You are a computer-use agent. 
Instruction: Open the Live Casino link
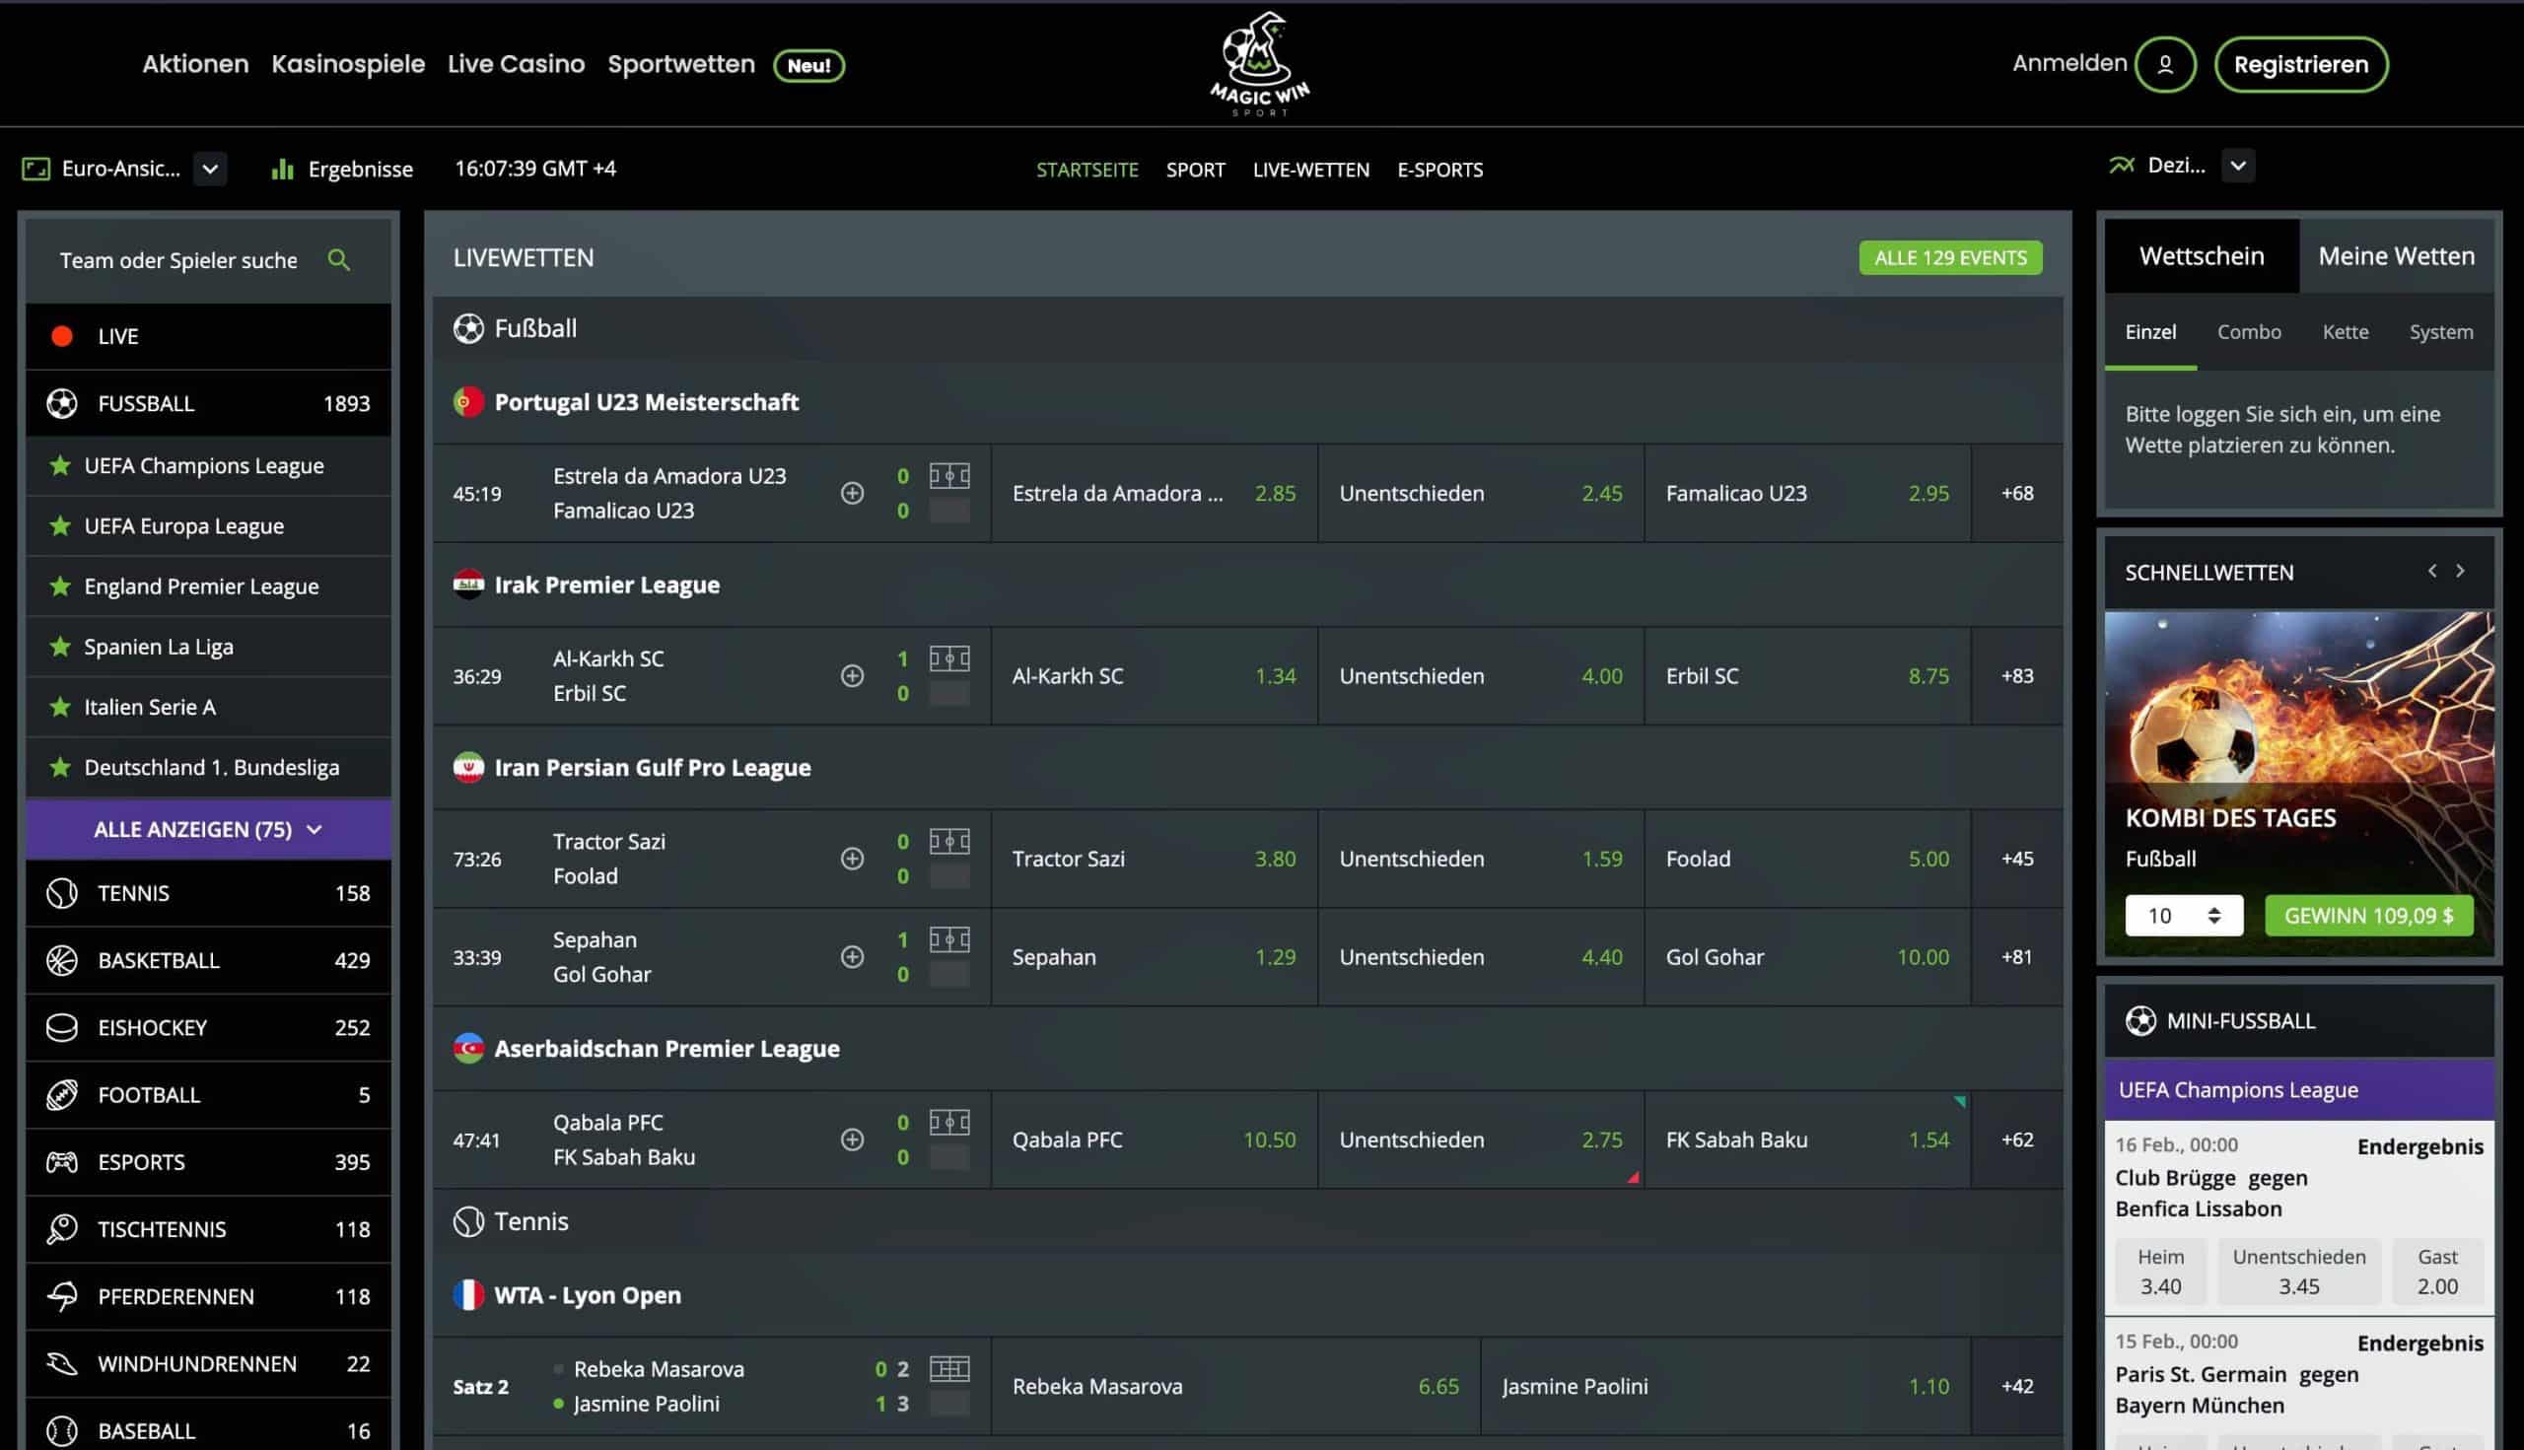[516, 64]
